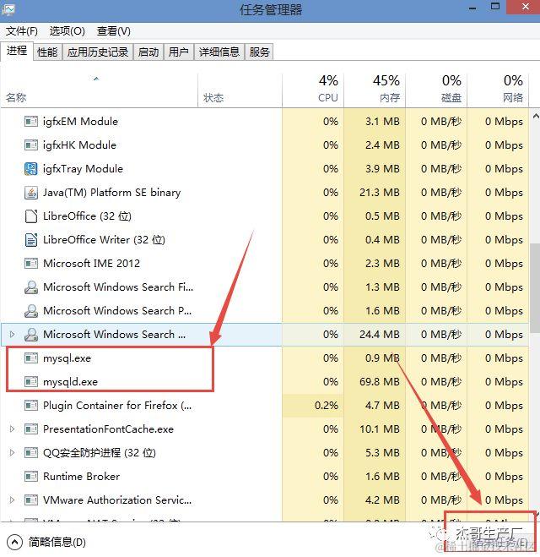Click the LibreOffice (32 位) document icon
The image size is (540, 557).
coord(31,216)
